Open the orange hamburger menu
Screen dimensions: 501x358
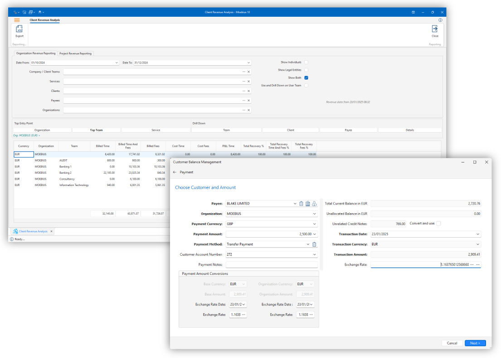point(17,20)
